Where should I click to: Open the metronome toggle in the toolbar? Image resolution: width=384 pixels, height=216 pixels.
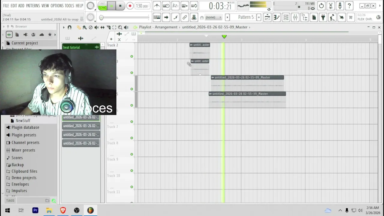pyautogui.click(x=157, y=6)
